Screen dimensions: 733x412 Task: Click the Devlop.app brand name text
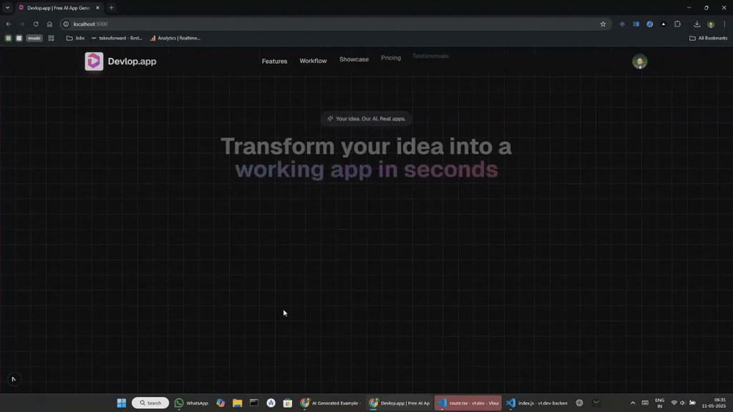(132, 62)
